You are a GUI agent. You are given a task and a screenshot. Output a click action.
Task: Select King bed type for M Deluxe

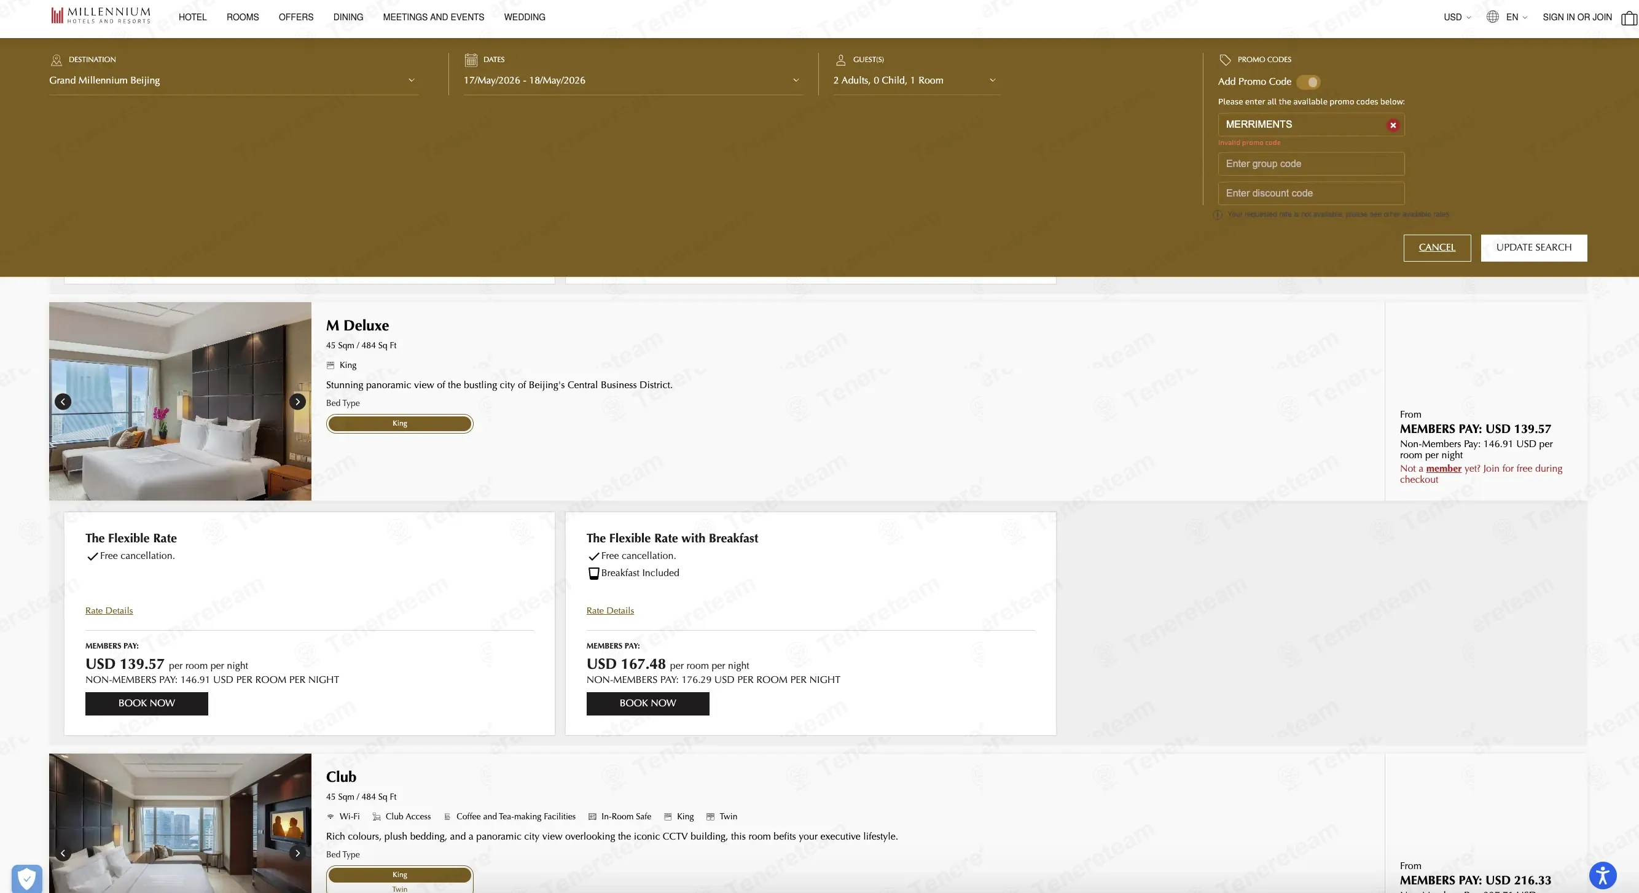[399, 424]
